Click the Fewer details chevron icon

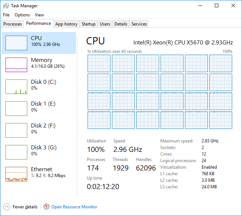(7, 207)
